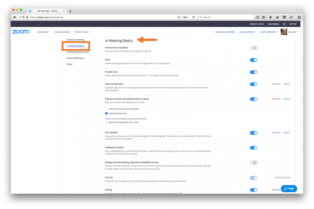Open the Firefox hamburger menu
This screenshot has width=314, height=209.
[299, 17]
